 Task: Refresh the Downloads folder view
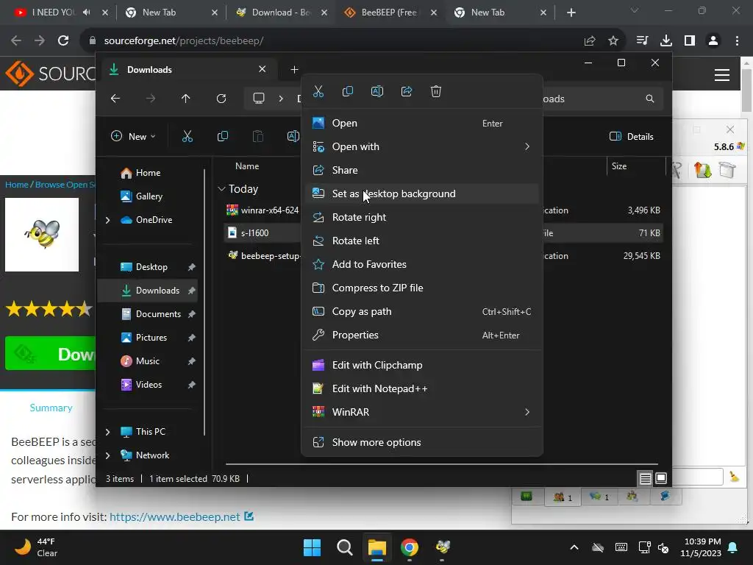click(221, 99)
